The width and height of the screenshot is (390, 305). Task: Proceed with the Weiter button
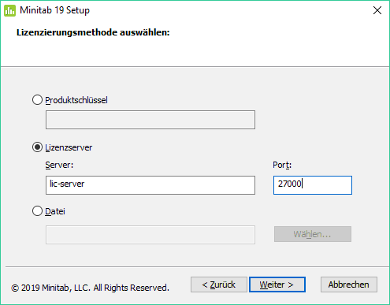[277, 285]
